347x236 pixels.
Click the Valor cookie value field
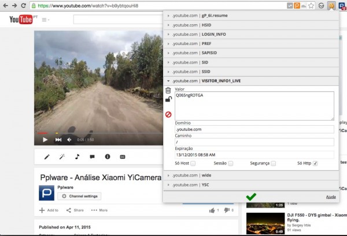coord(254,106)
